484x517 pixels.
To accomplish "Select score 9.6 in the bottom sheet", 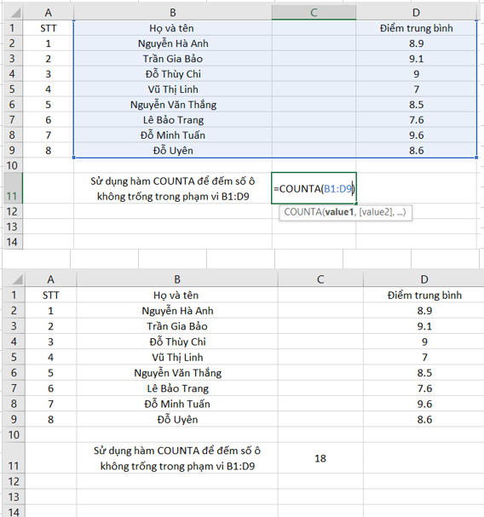I will [424, 404].
